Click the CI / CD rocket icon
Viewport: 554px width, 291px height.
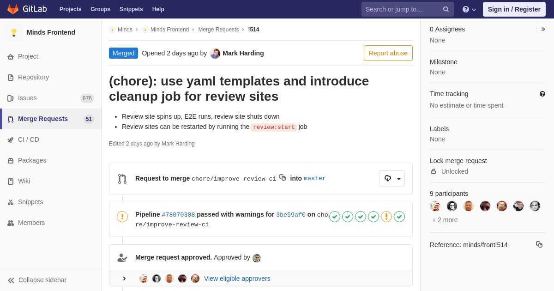coord(11,139)
